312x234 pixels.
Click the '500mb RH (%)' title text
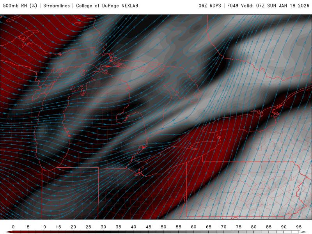coord(20,6)
